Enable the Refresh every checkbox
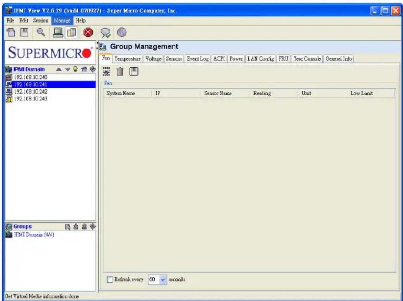403x301 pixels. (x=110, y=279)
